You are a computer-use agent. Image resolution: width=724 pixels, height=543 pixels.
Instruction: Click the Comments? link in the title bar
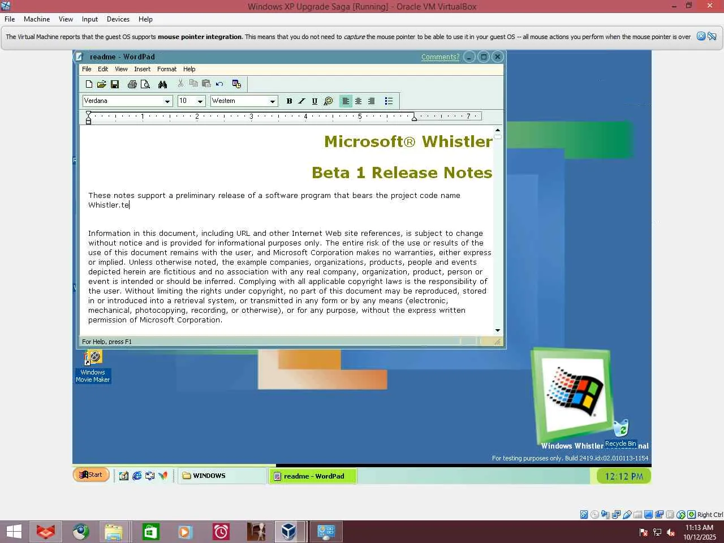click(440, 57)
